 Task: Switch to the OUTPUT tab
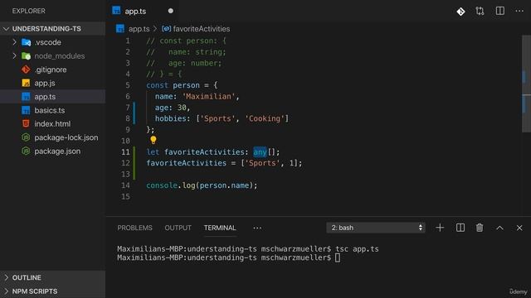click(178, 228)
